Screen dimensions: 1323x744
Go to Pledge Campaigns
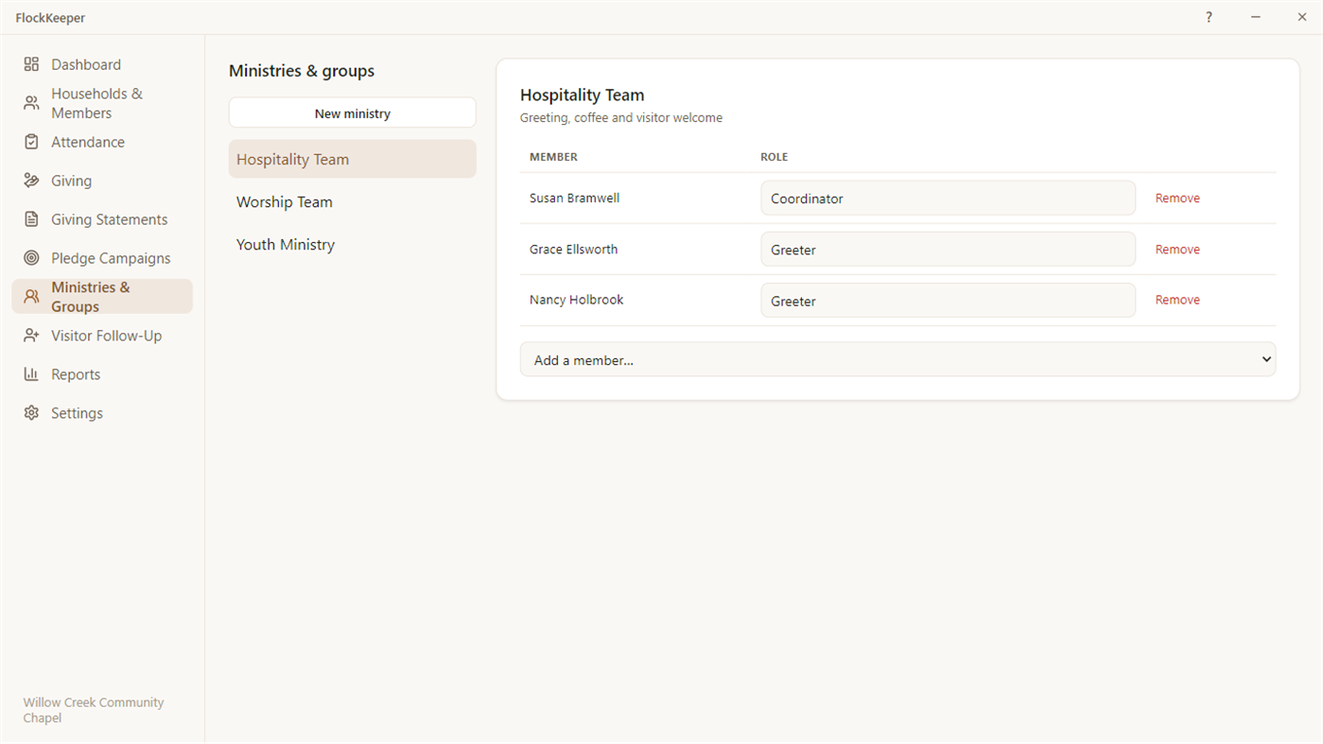(x=102, y=258)
